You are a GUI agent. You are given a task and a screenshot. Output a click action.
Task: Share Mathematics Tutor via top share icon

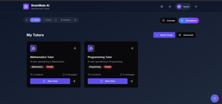(x=75, y=48)
